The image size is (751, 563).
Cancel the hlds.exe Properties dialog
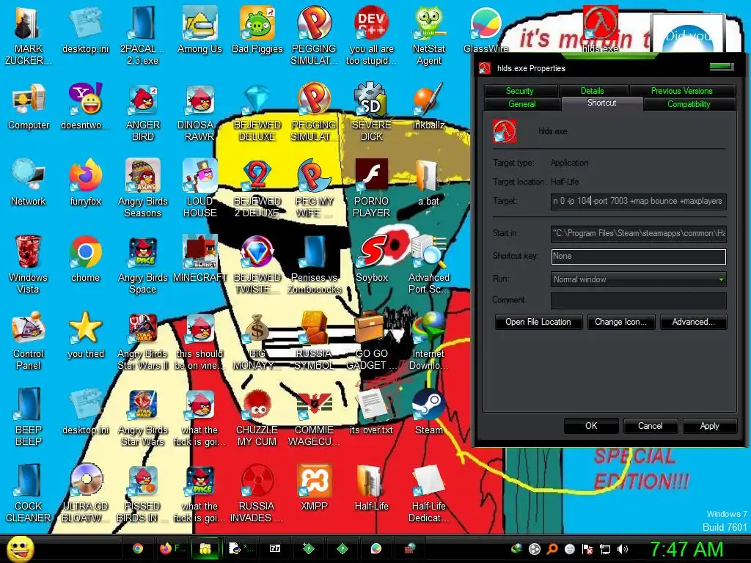[650, 426]
